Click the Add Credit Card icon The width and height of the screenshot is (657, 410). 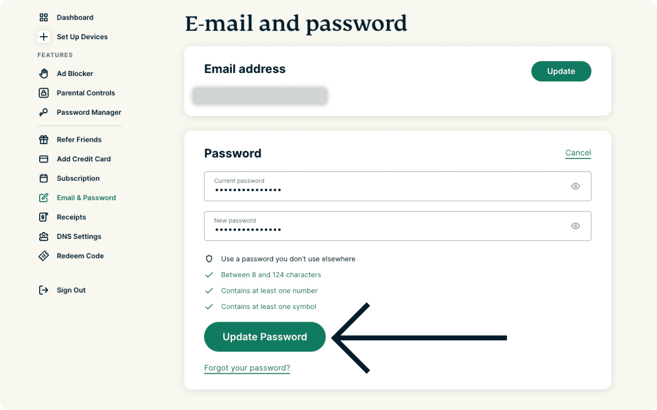point(44,159)
